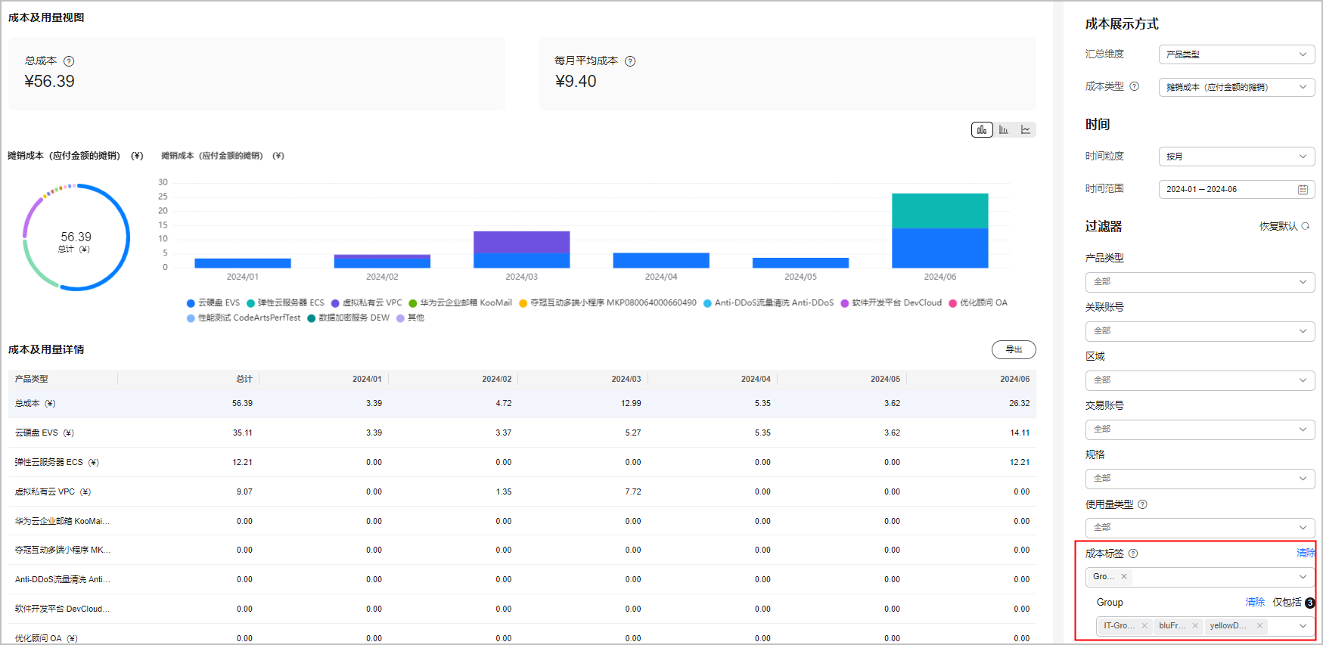The width and height of the screenshot is (1323, 645).
Task: Open the help icon next to 成本标签
Action: (x=1133, y=554)
